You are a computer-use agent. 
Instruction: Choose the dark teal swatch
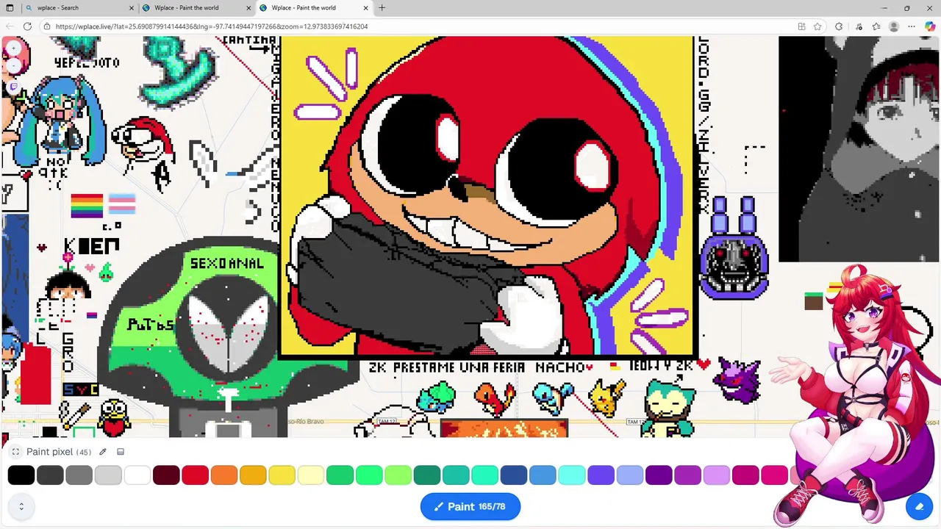427,475
